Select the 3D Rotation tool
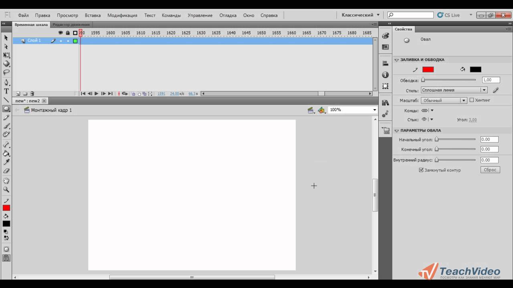This screenshot has width=513, height=288. pyautogui.click(x=6, y=64)
